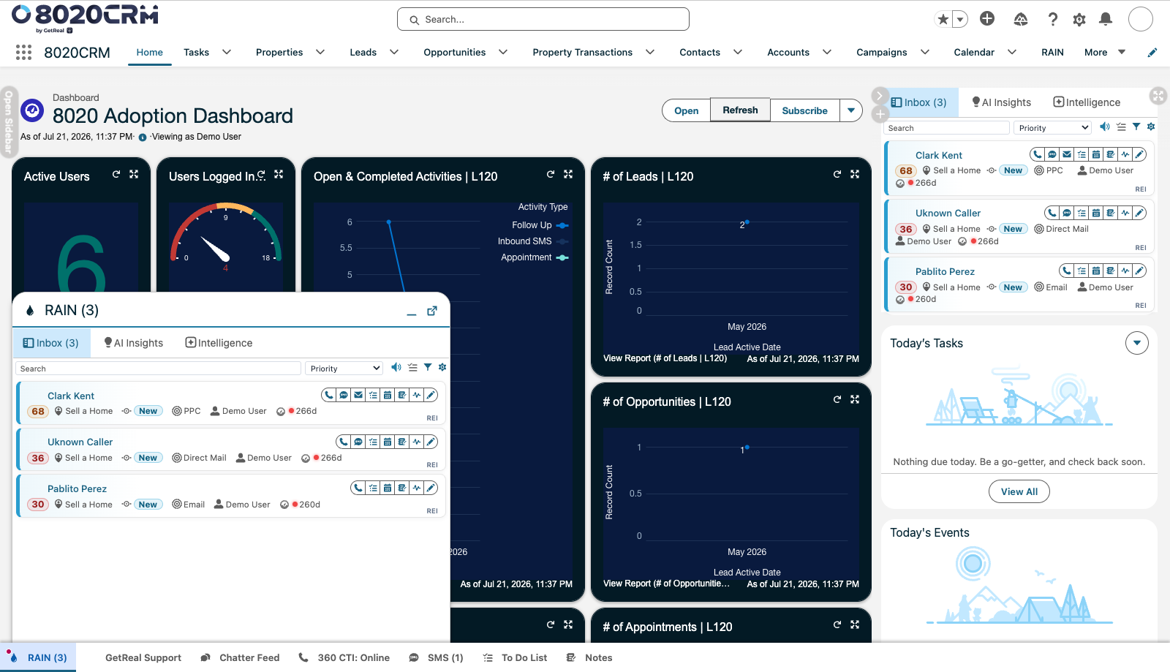Open notifications bell icon
1170x672 pixels.
1106,19
